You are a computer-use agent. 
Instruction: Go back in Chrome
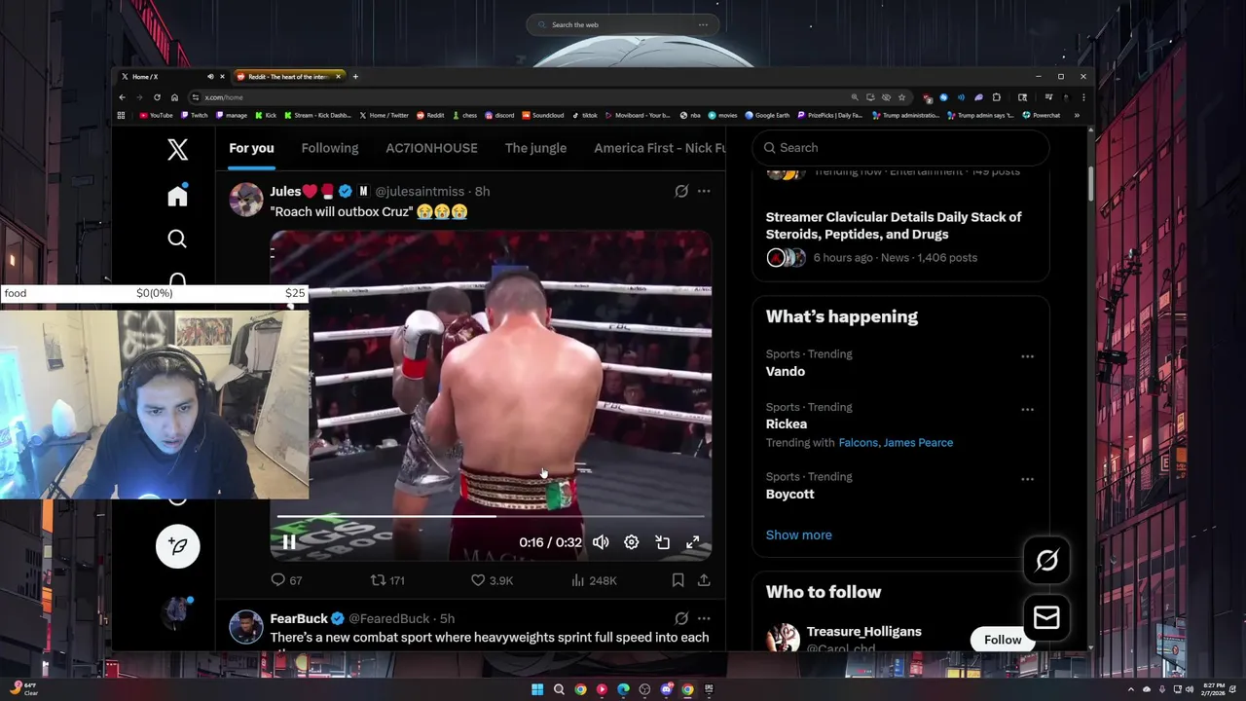pos(122,97)
